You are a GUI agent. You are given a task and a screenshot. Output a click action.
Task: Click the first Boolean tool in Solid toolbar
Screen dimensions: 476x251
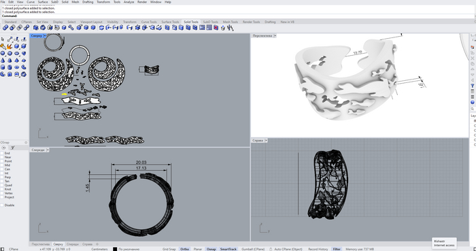[5, 28]
